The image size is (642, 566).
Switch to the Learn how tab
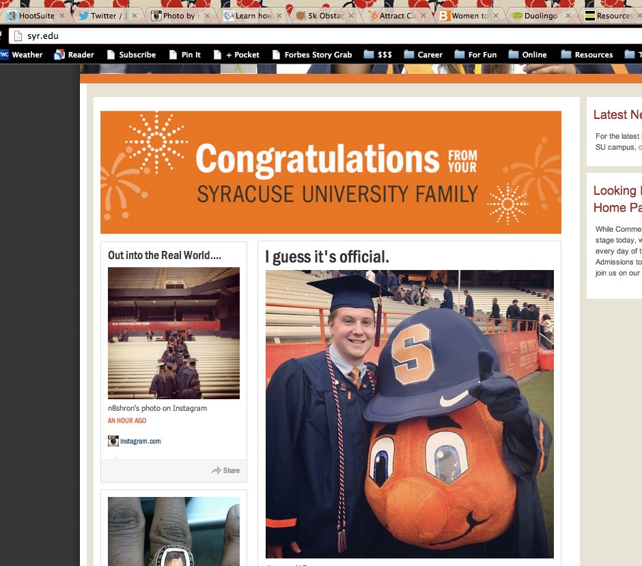[x=253, y=16]
